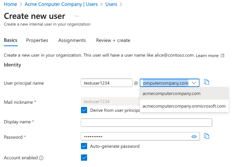This screenshot has height=167, width=251.
Task: Switch to the Basics tab
Action: click(10, 40)
